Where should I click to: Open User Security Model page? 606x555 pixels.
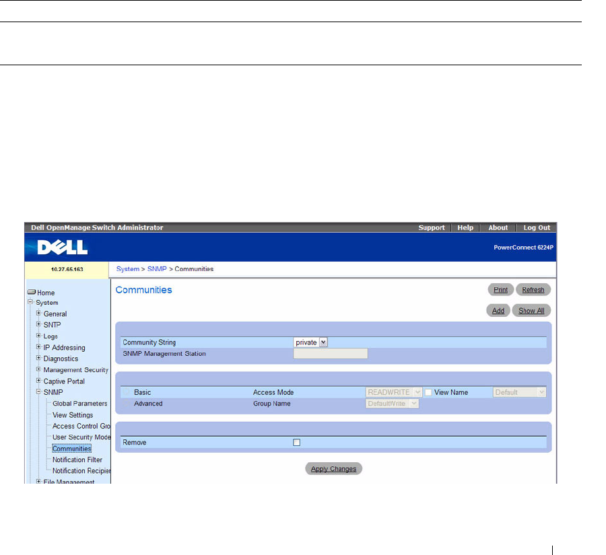click(81, 437)
